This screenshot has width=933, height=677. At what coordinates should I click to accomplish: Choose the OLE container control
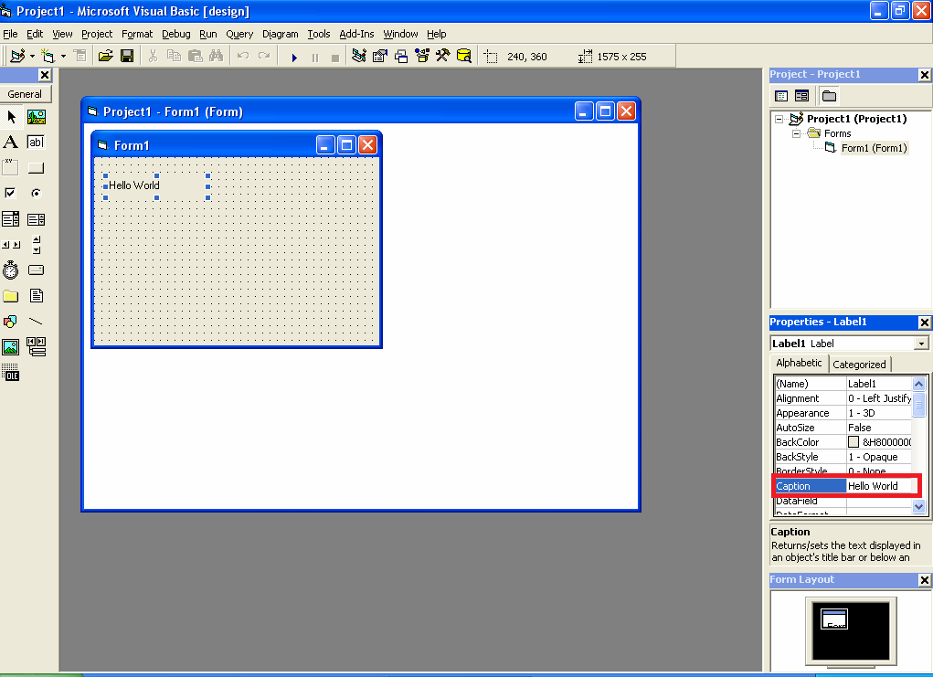click(x=10, y=373)
